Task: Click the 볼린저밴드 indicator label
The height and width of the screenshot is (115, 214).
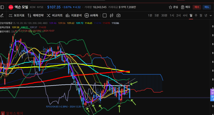Action: click(5, 31)
